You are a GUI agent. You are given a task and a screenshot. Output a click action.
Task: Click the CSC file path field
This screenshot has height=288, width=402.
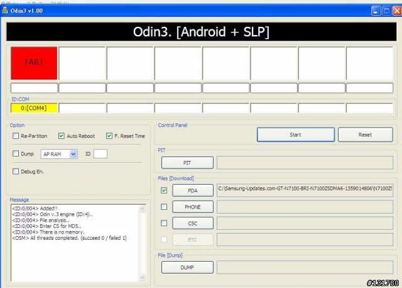[x=305, y=223]
